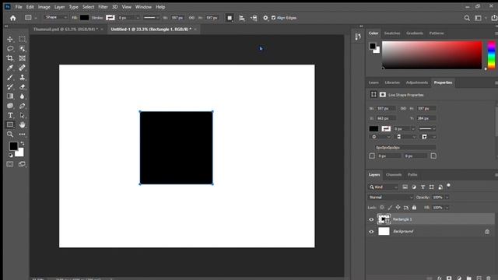Click the Fill color swatch in options bar

pyautogui.click(x=84, y=18)
